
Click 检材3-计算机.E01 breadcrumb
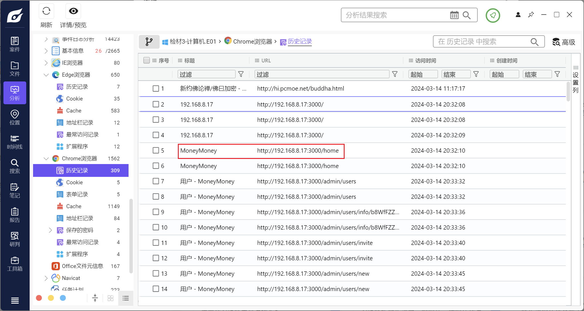(193, 42)
